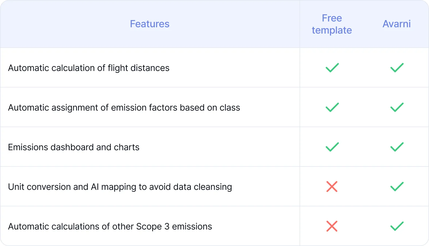Click Avarni checkmark for Scope 3 emissions
429x246 pixels.
[x=397, y=226]
